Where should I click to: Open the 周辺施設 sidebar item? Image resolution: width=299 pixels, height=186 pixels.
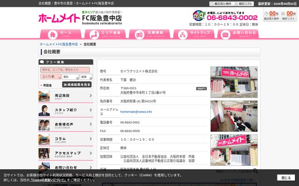point(66,96)
